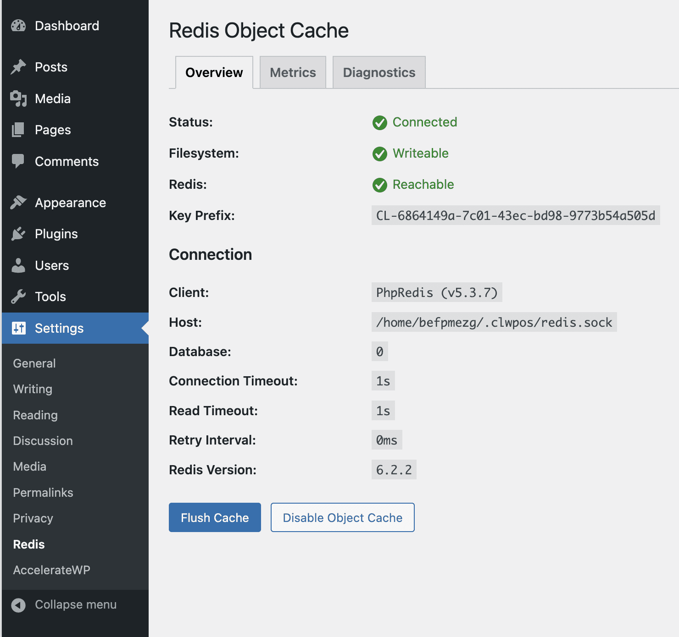This screenshot has width=679, height=637.
Task: Click the Read Timeout: label
Action: coord(213,411)
